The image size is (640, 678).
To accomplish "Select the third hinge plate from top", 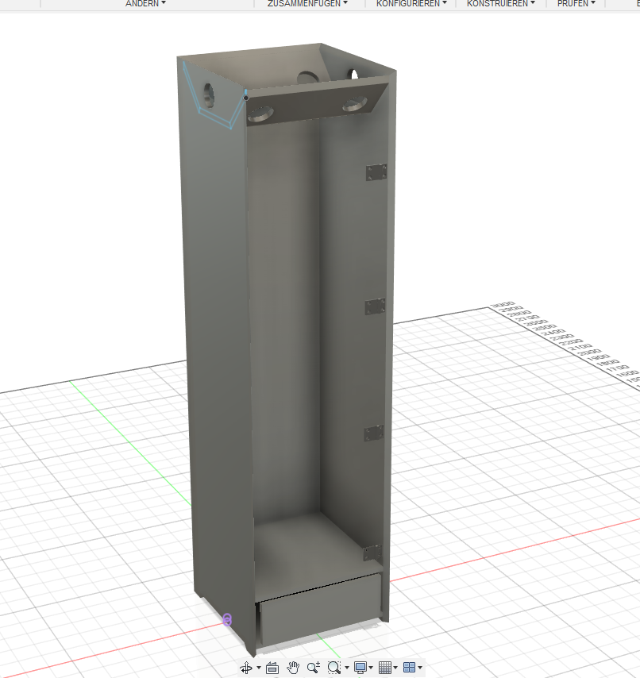I will [x=374, y=433].
